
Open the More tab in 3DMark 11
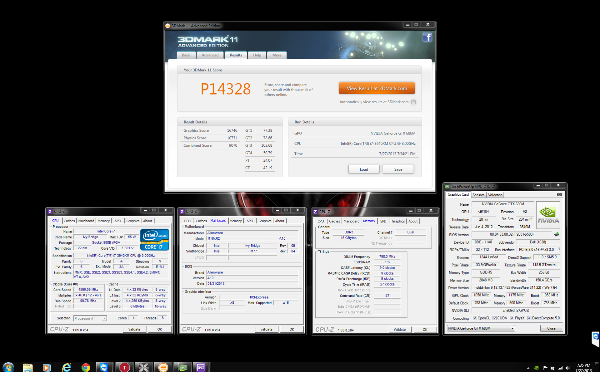click(277, 55)
